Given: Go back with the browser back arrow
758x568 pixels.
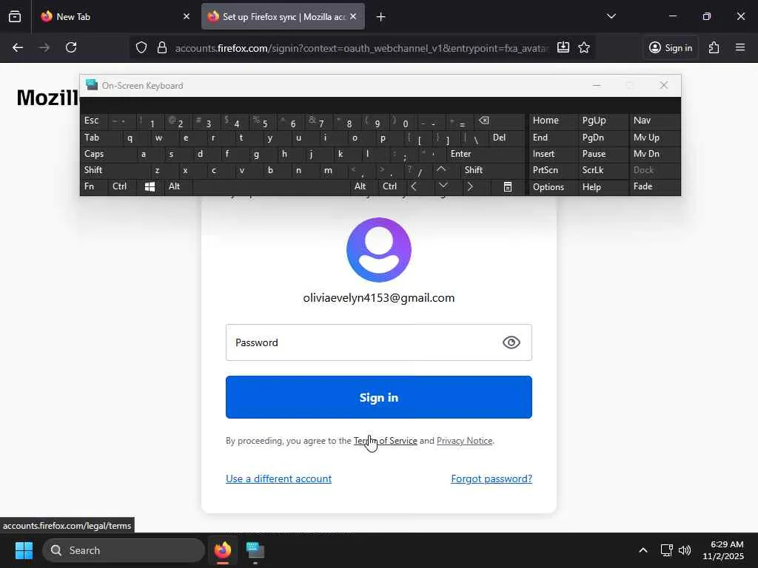Looking at the screenshot, I should (x=18, y=47).
